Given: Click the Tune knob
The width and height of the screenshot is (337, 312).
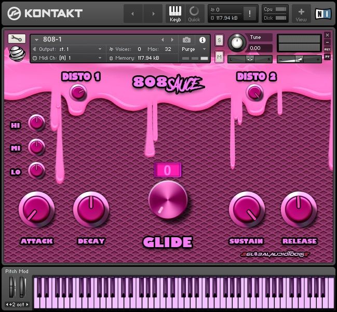Looking at the screenshot, I should tap(237, 43).
